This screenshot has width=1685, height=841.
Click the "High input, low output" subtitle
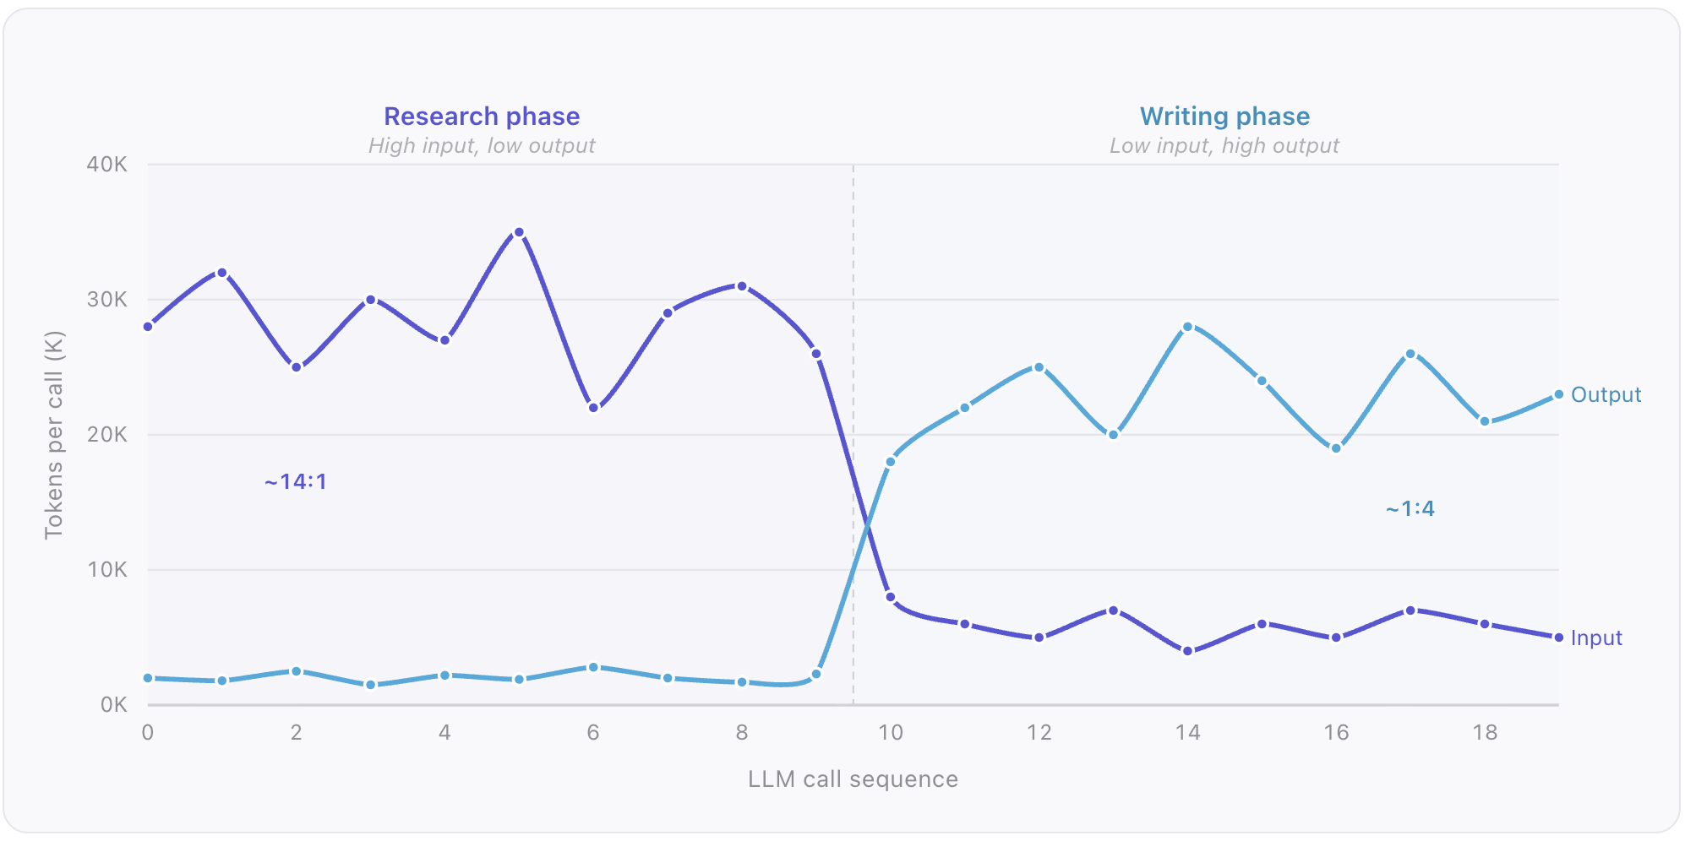tap(482, 146)
